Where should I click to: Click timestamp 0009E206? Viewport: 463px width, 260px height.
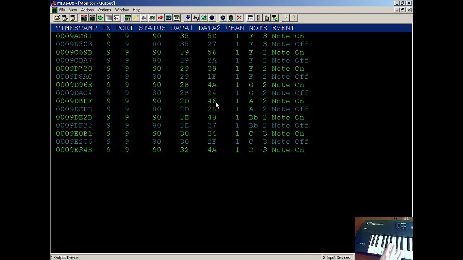coord(74,142)
